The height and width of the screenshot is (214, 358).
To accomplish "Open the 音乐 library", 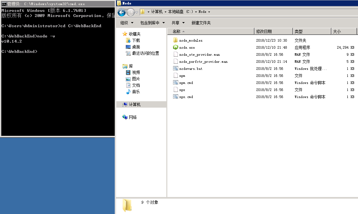I will 136,92.
